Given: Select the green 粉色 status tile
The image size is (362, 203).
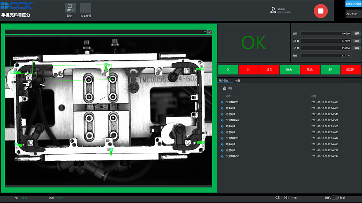Looking at the screenshot, I should click(x=289, y=69).
